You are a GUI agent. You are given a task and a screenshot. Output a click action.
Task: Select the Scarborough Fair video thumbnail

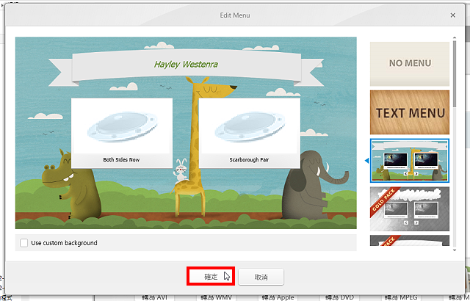(x=250, y=126)
